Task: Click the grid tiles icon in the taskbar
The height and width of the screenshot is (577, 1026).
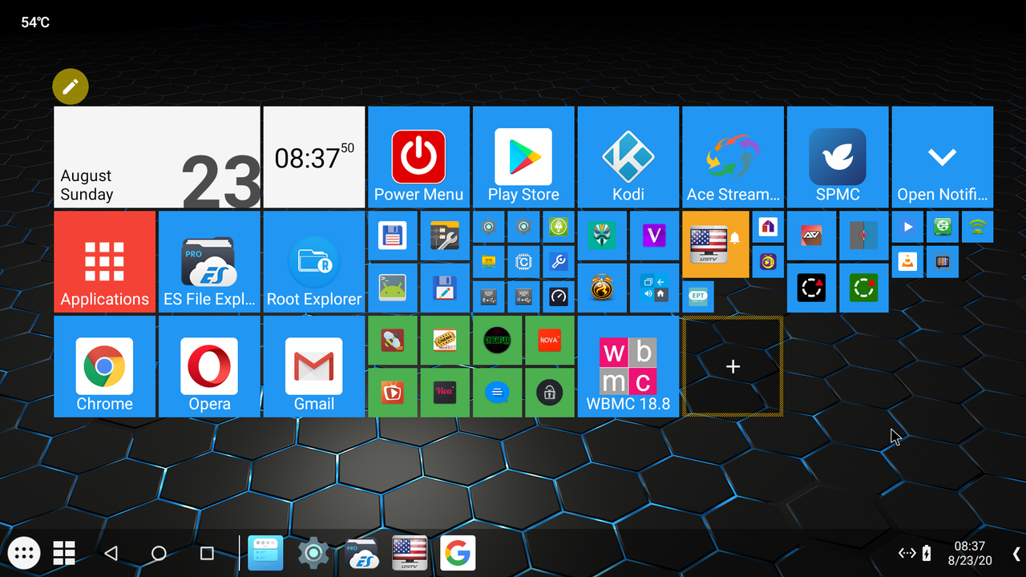Action: click(x=64, y=553)
